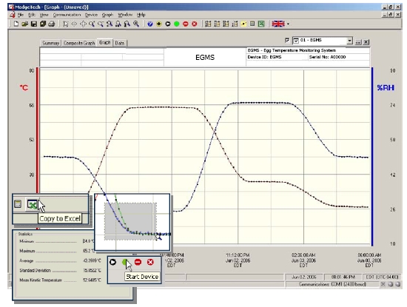Click the blue %RH axis label

click(x=386, y=88)
